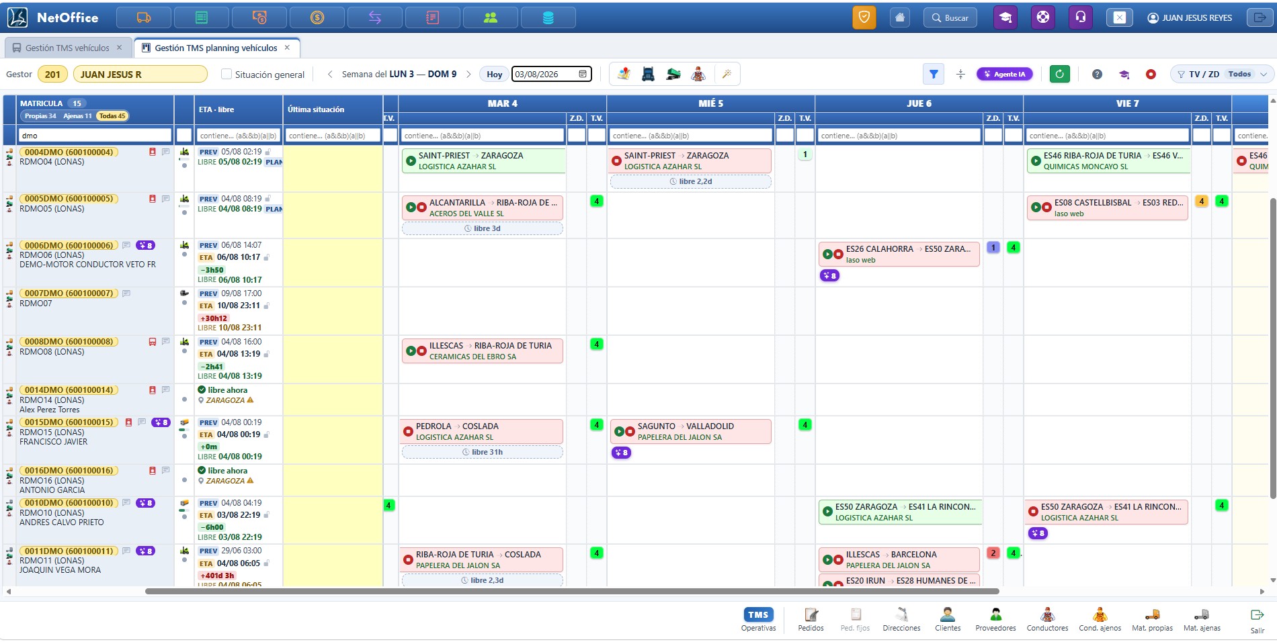Open the question mark help icon
1277x642 pixels.
[1097, 74]
